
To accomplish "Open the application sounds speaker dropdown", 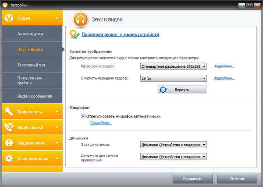I will (x=173, y=157).
